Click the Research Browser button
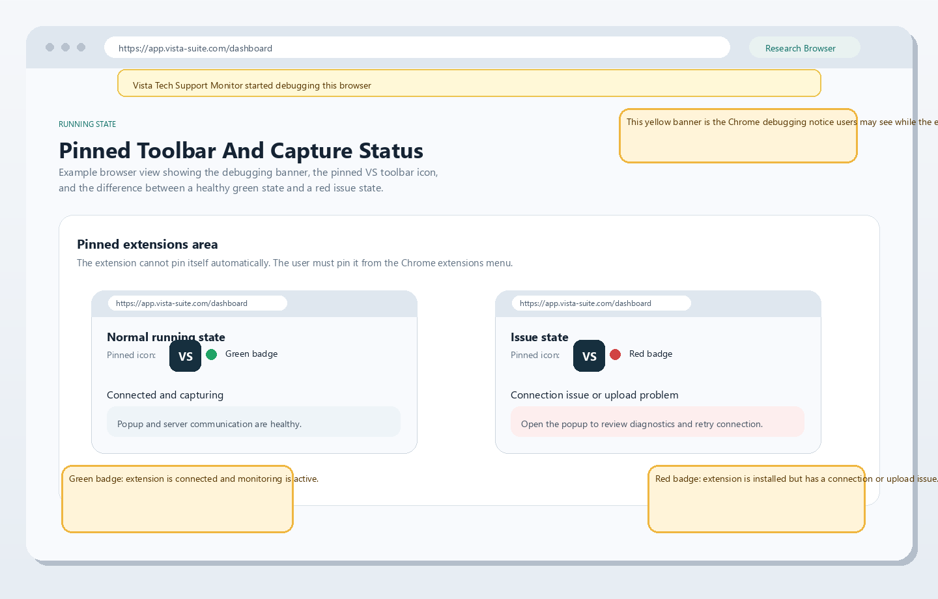 click(804, 48)
